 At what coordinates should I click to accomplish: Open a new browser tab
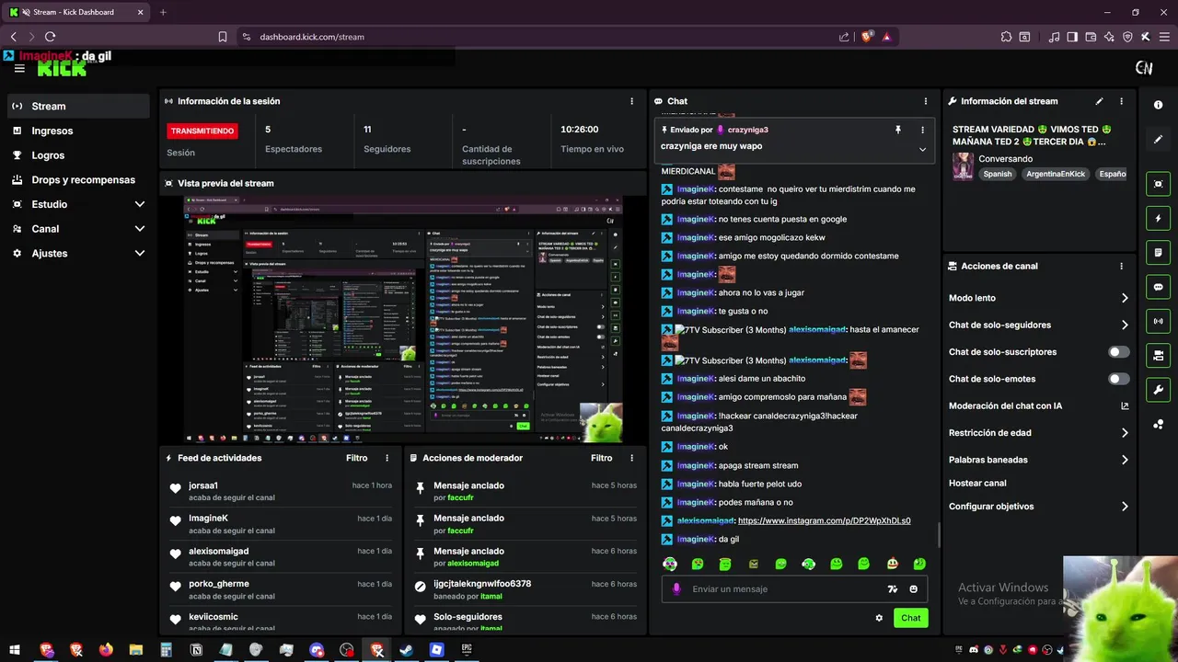tap(163, 12)
